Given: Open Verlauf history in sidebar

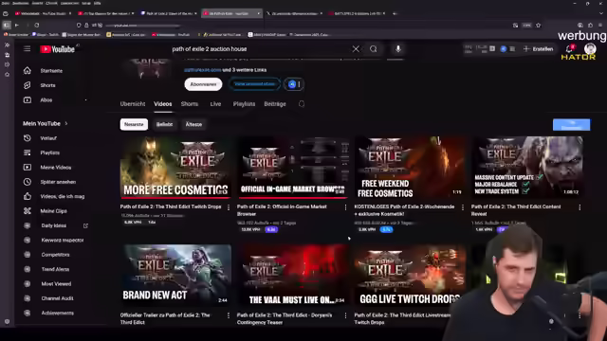Looking at the screenshot, I should click(x=48, y=138).
